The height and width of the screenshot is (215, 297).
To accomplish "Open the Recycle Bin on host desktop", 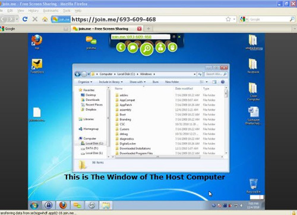I will (x=254, y=186).
